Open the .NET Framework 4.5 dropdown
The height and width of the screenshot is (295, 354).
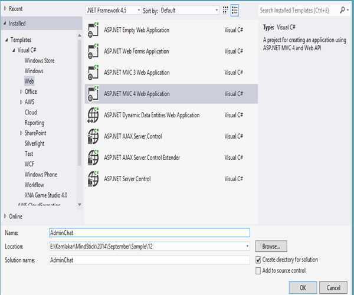point(114,11)
